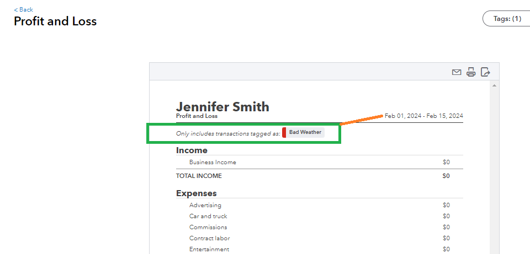Open the Advertising expense line

click(205, 206)
